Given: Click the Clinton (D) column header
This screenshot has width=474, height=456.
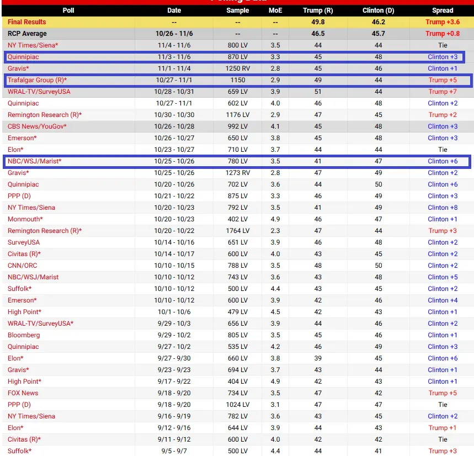Looking at the screenshot, I should point(379,10).
